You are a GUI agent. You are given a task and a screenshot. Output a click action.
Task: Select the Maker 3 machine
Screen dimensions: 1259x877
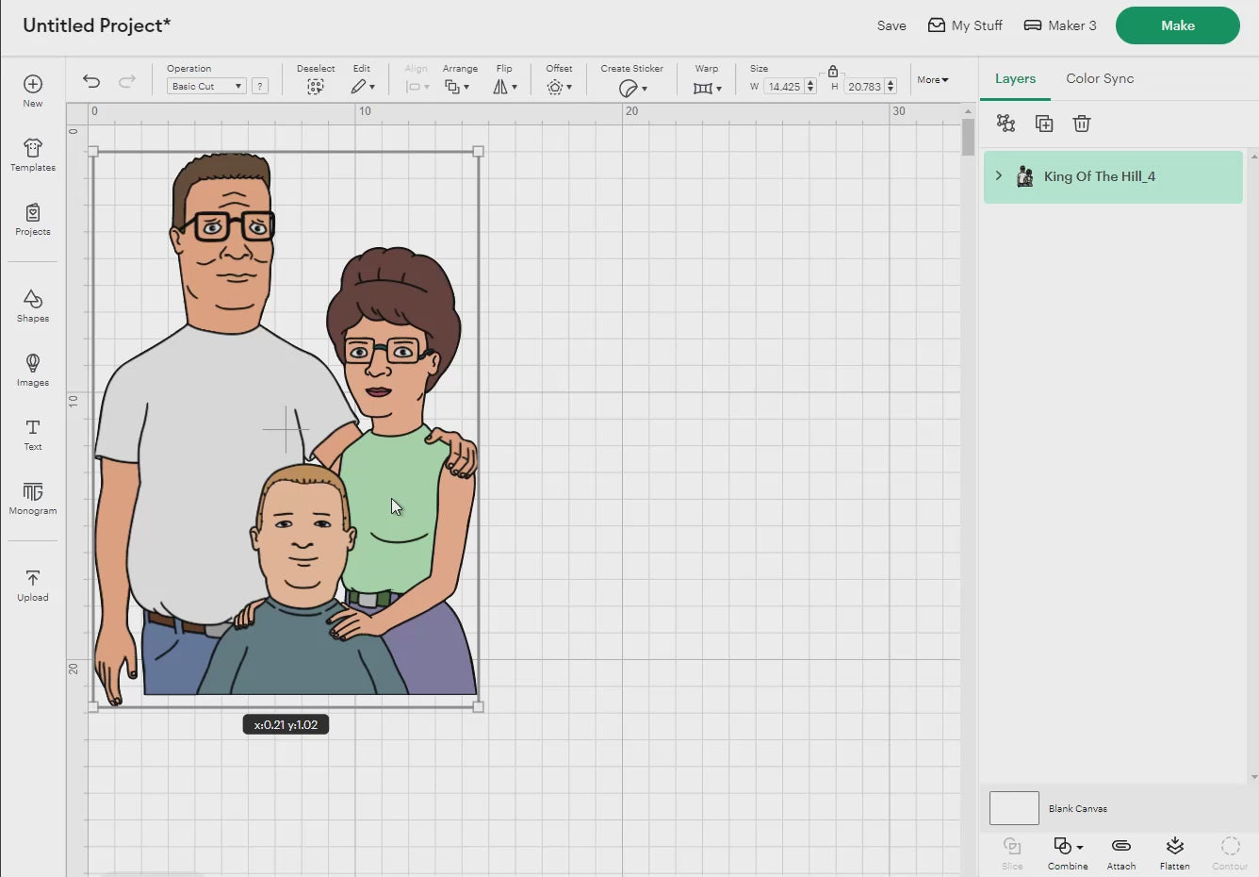click(x=1060, y=25)
